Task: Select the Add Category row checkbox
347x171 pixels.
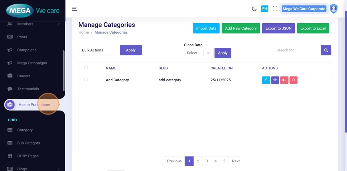Action: (86, 80)
